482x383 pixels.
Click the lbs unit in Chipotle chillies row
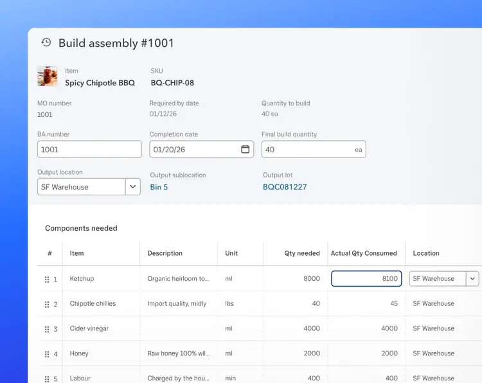229,303
